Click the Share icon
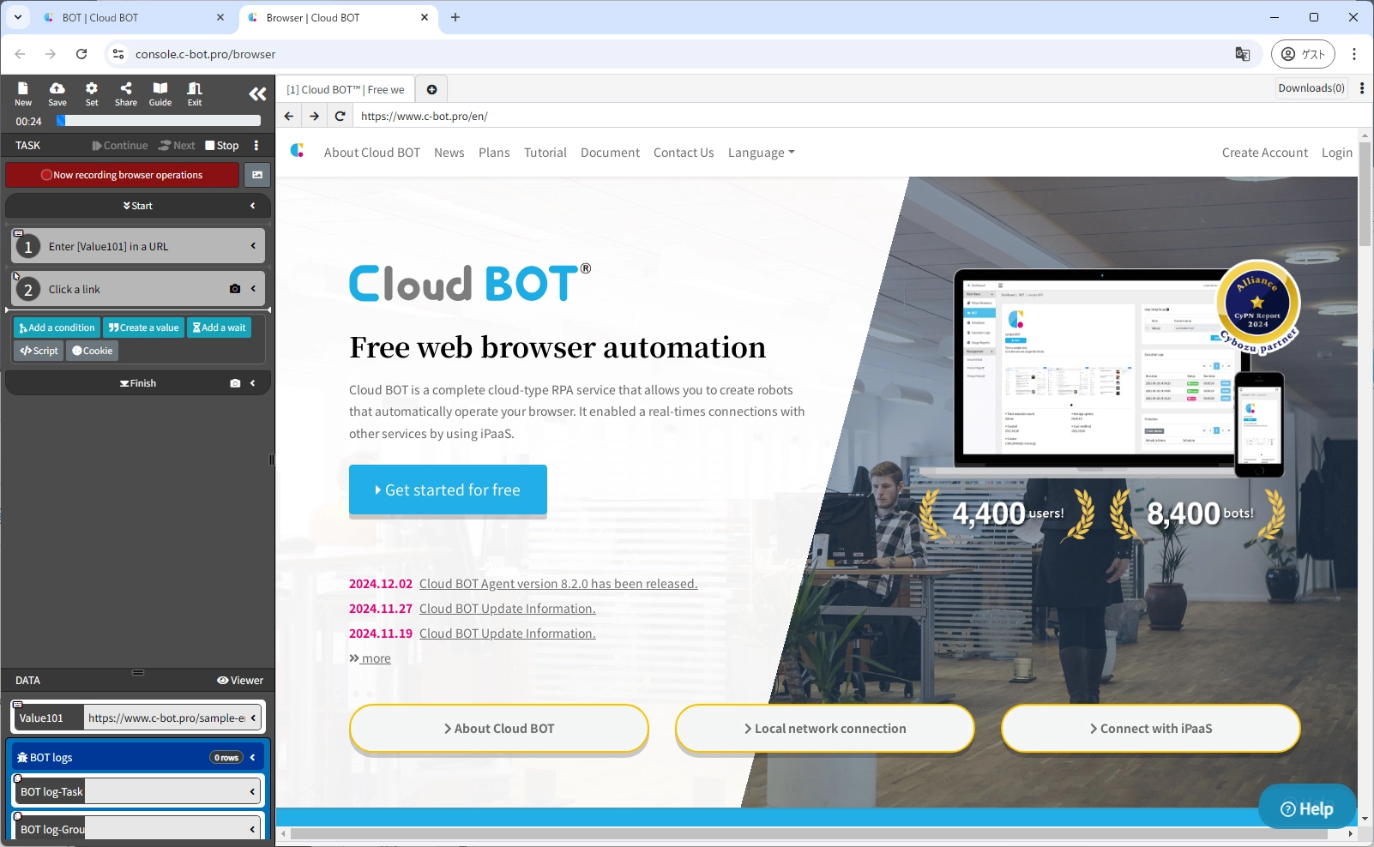The image size is (1374, 847). (126, 93)
